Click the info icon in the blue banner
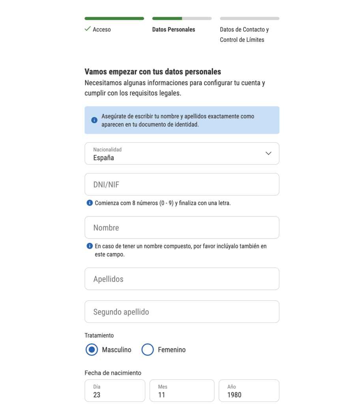Viewport: 363px width, 404px height. pos(94,120)
